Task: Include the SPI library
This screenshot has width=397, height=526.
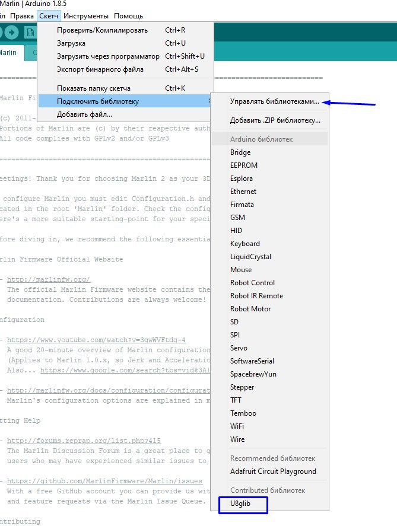Action: pyautogui.click(x=270, y=335)
